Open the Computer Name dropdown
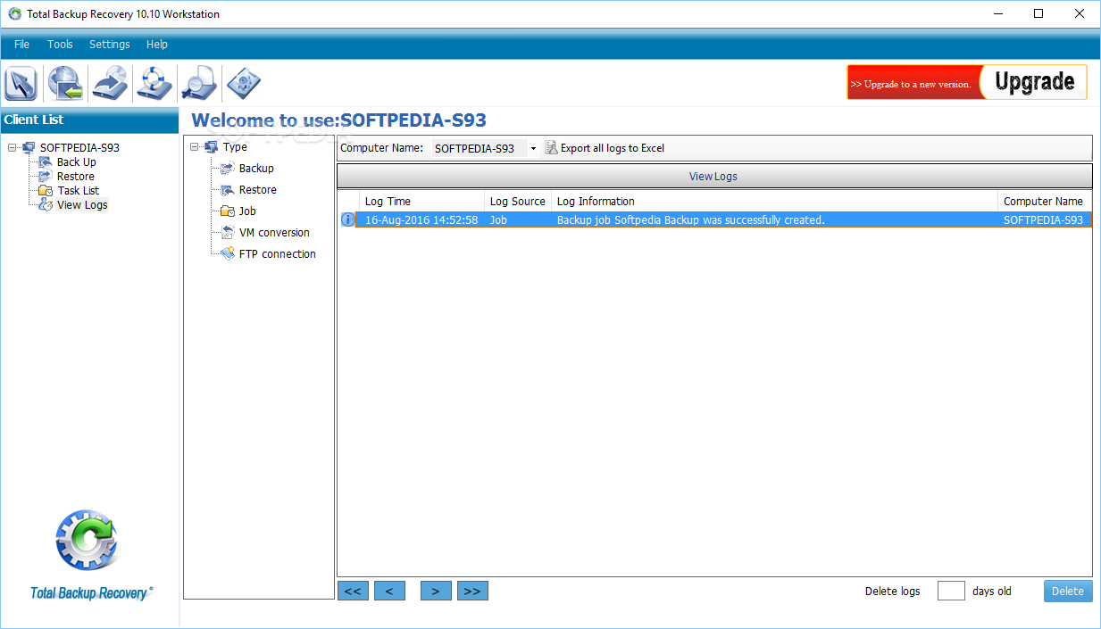The height and width of the screenshot is (629, 1101). [533, 148]
